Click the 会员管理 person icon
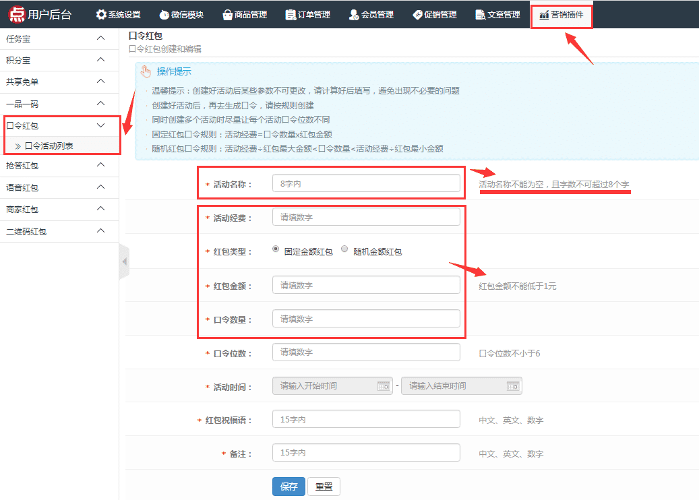This screenshot has height=500, width=699. click(354, 15)
